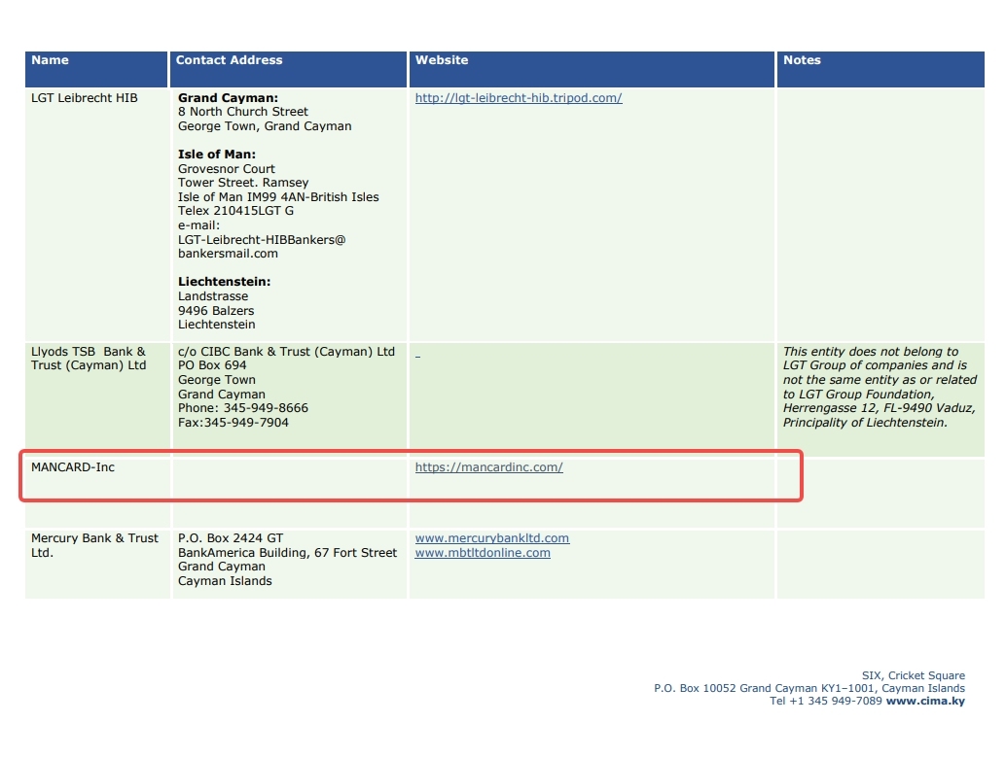Click the LGT Leibrecht HIB entity name
This screenshot has width=1006, height=757.
85,98
